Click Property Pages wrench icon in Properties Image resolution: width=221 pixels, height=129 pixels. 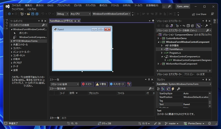click(178, 89)
